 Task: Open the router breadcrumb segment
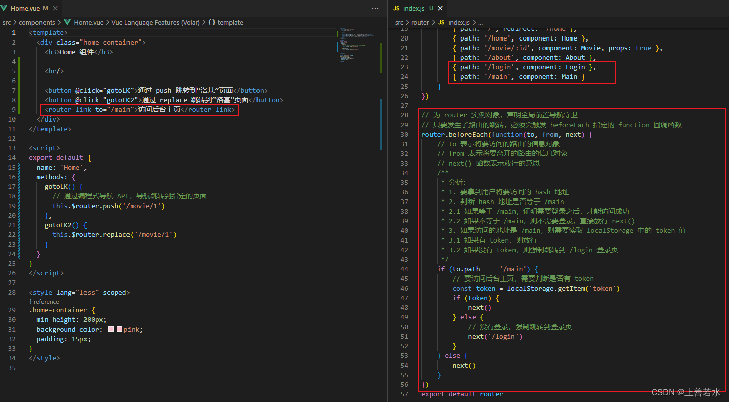(420, 22)
